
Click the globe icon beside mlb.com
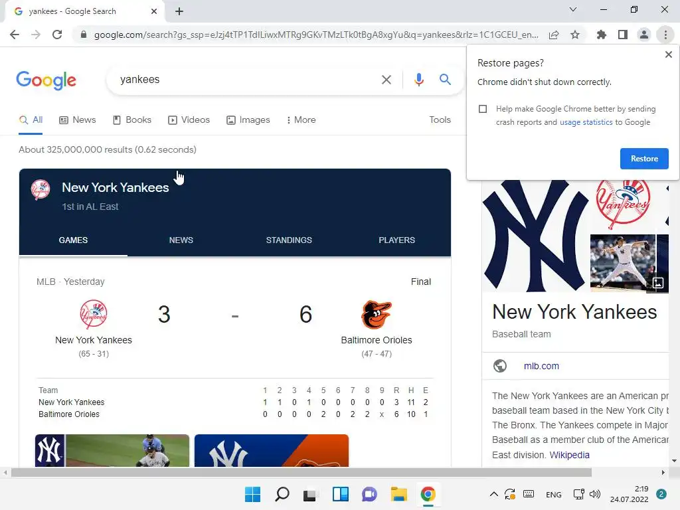[x=500, y=366]
